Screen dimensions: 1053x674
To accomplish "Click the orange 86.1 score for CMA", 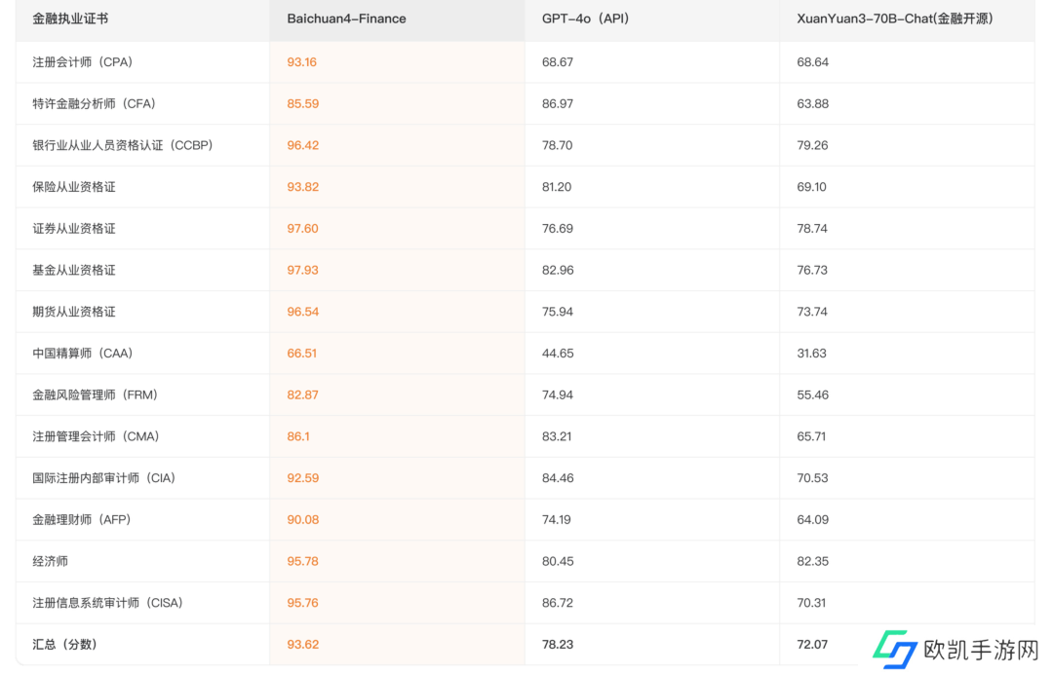I will [297, 436].
